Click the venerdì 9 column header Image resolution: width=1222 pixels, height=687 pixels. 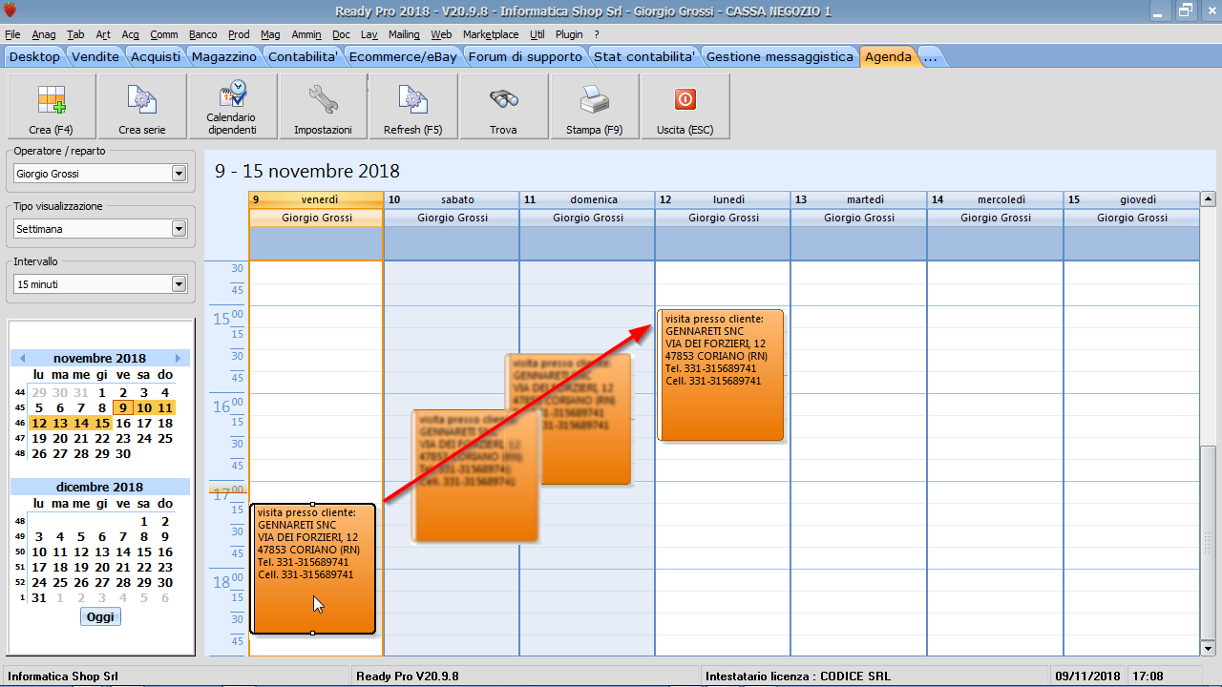[x=316, y=199]
